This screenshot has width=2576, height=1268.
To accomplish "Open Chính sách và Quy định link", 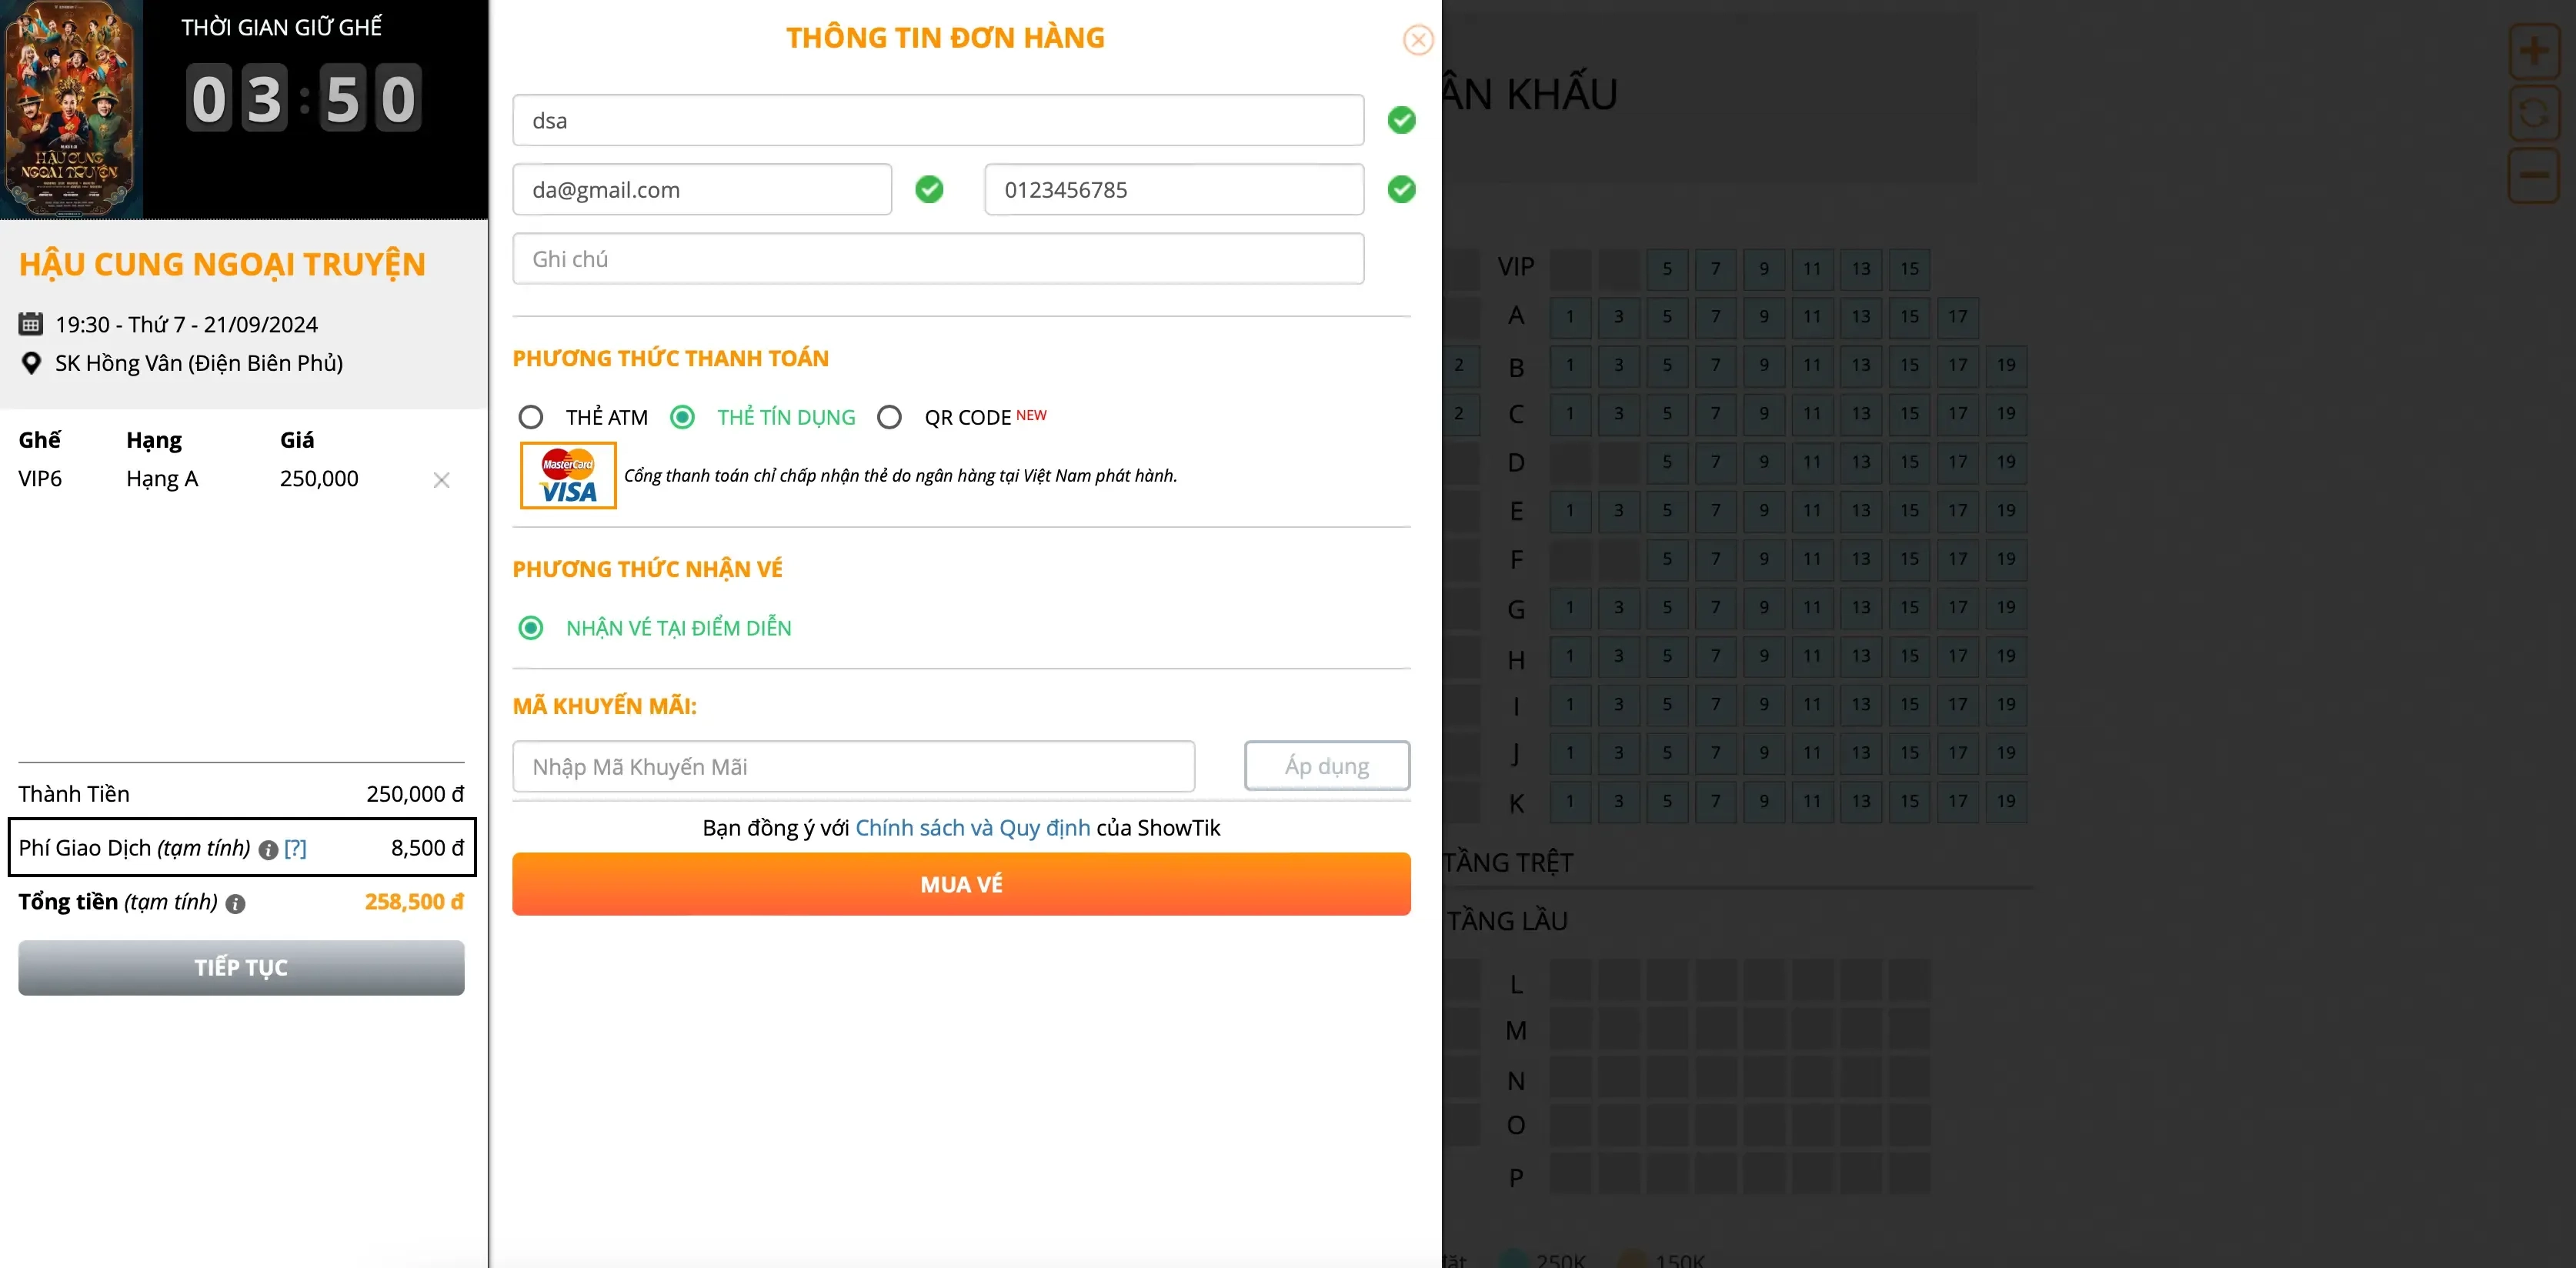I will tap(972, 828).
